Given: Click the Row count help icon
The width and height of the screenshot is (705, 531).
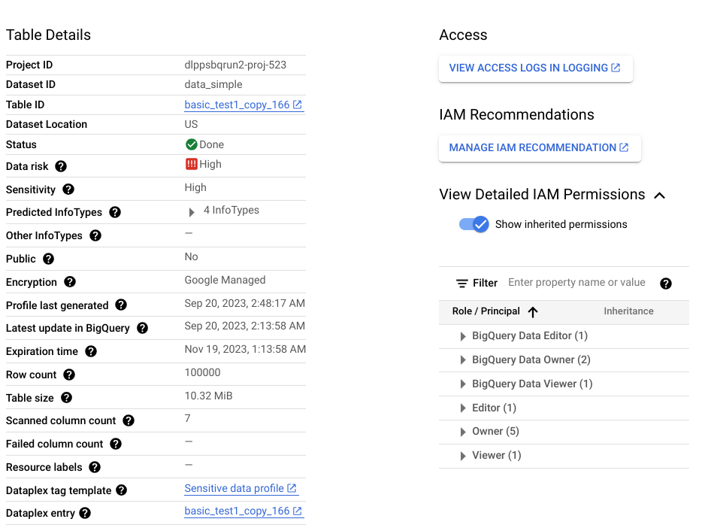Looking at the screenshot, I should coord(68,374).
